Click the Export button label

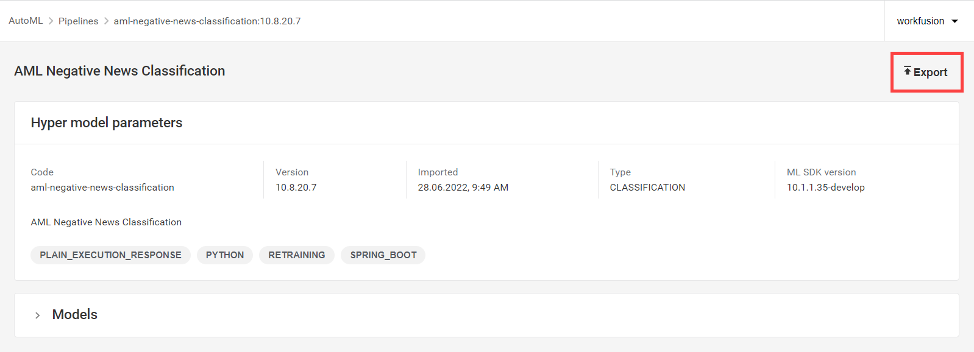pyautogui.click(x=930, y=72)
